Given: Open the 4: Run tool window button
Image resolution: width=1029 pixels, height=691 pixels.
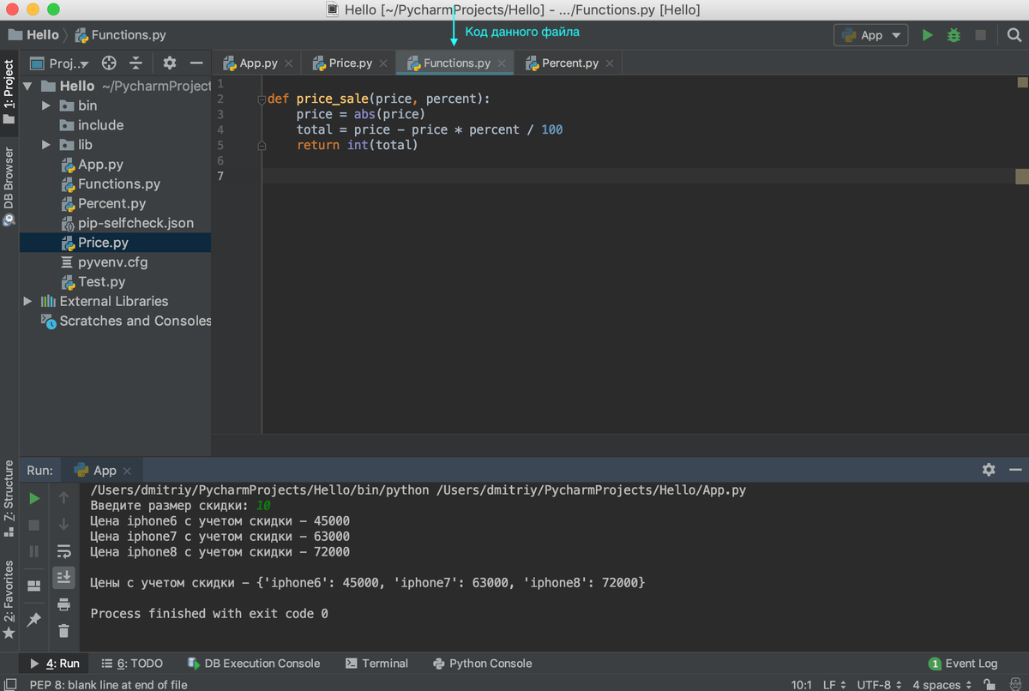Looking at the screenshot, I should (x=54, y=664).
